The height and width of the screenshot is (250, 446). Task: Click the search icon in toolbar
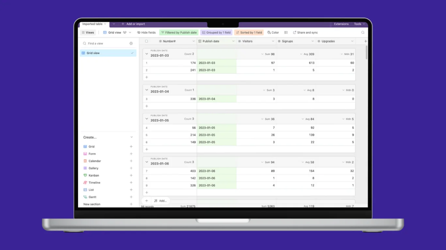[363, 32]
